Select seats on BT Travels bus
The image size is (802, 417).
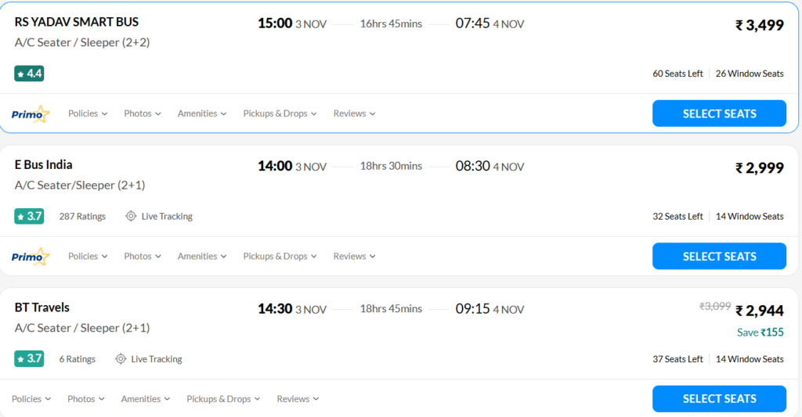[x=719, y=399]
